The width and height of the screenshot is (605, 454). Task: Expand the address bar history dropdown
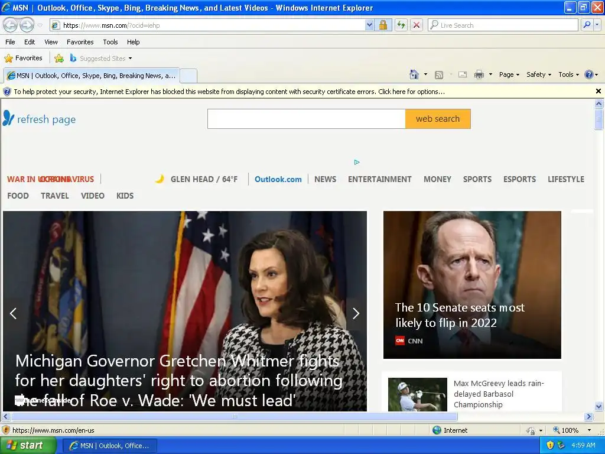click(x=369, y=25)
